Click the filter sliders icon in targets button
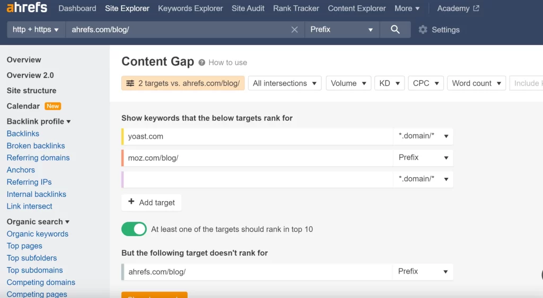This screenshot has width=543, height=298. pyautogui.click(x=130, y=83)
